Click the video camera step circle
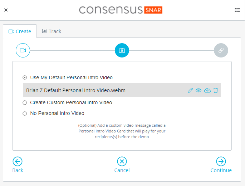Screen dimensions: 245x186 (23, 50)
